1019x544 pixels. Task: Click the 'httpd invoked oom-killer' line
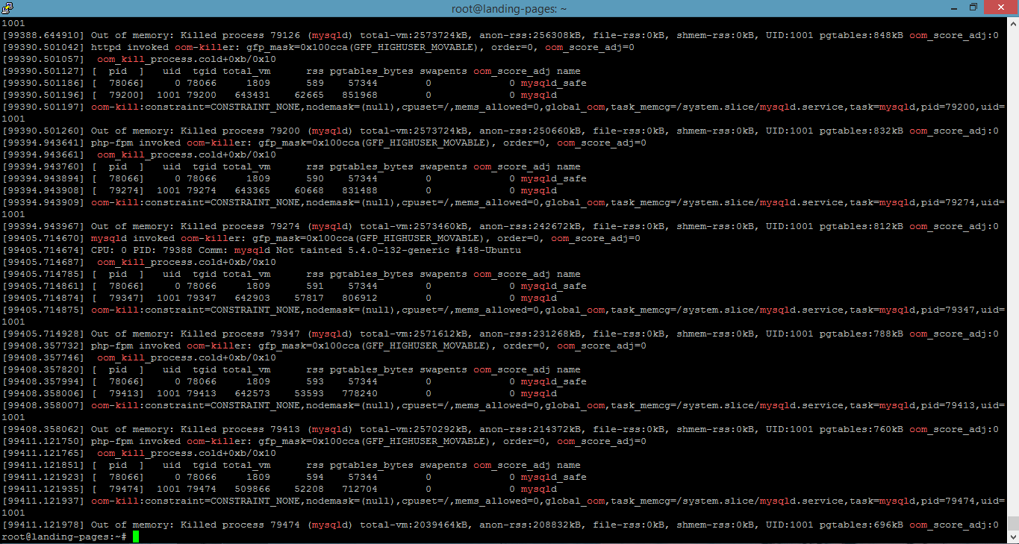(x=318, y=47)
